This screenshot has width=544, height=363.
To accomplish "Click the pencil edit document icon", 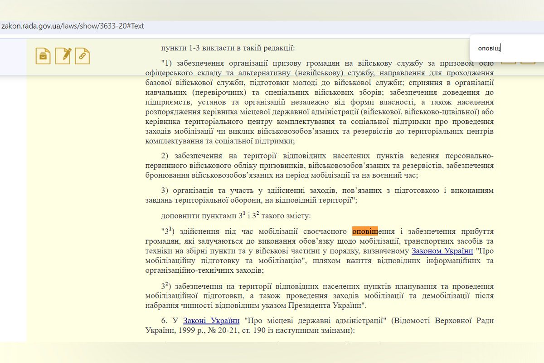I will pos(63,56).
